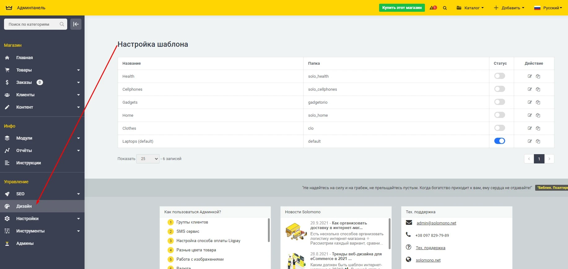
Task: Click the copy icon for Clothes template
Action: click(x=538, y=128)
